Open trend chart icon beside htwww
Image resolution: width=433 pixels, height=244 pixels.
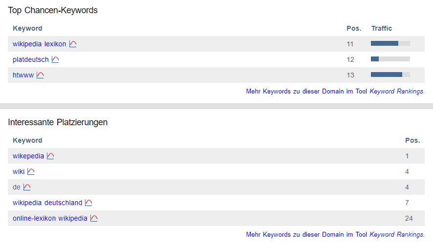40,75
